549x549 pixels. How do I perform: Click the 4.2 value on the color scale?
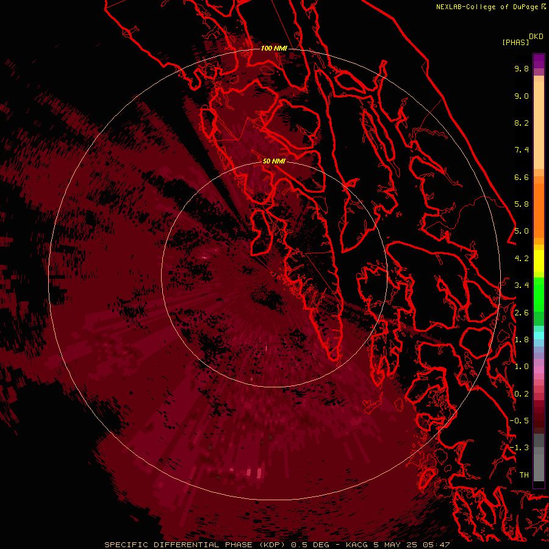pyautogui.click(x=522, y=259)
